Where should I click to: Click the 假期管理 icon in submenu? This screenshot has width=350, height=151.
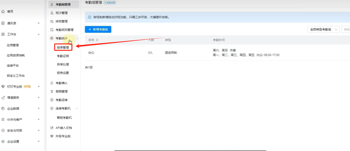point(52,91)
